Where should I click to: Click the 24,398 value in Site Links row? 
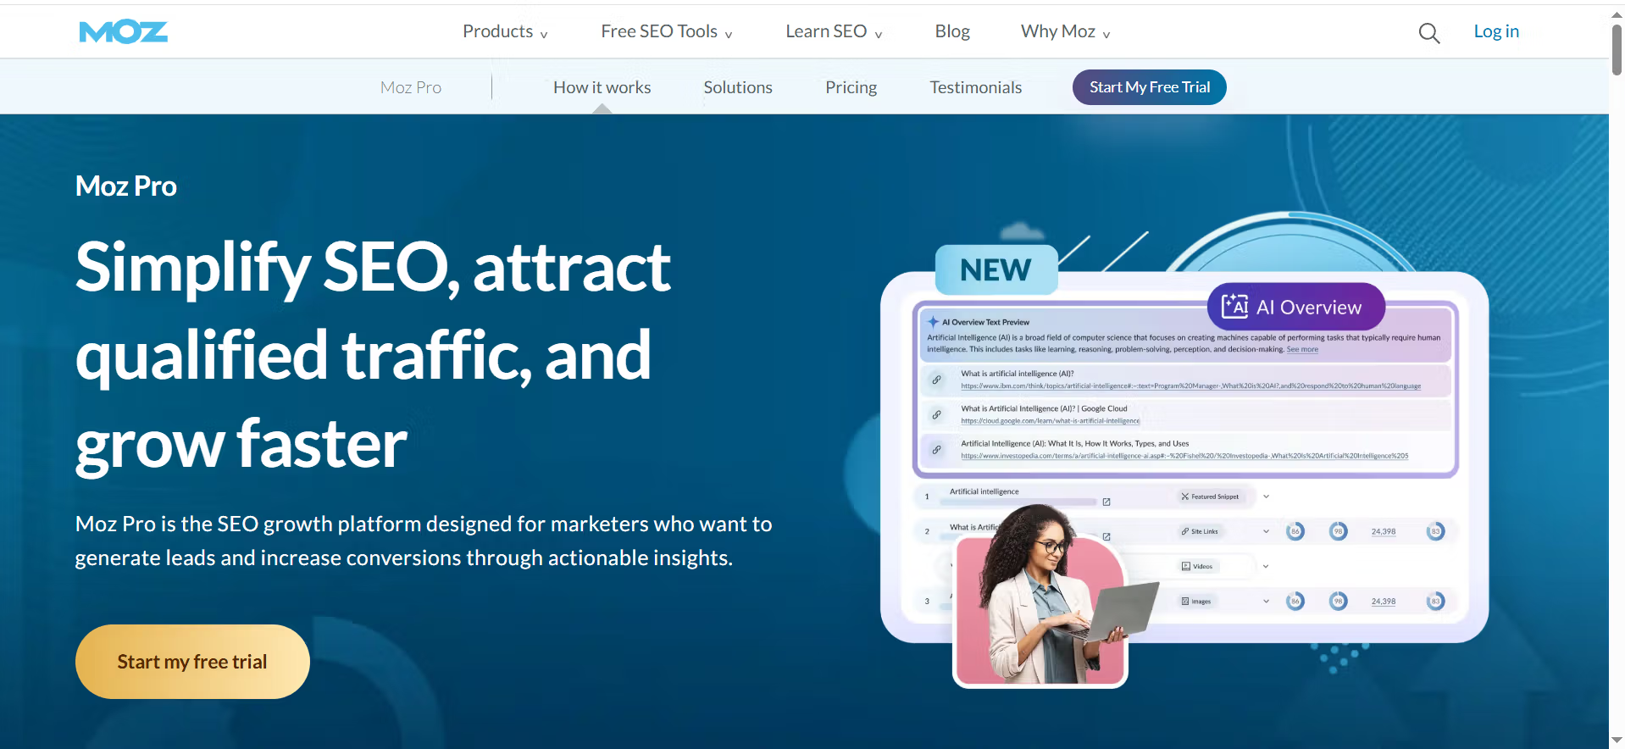pyautogui.click(x=1384, y=531)
